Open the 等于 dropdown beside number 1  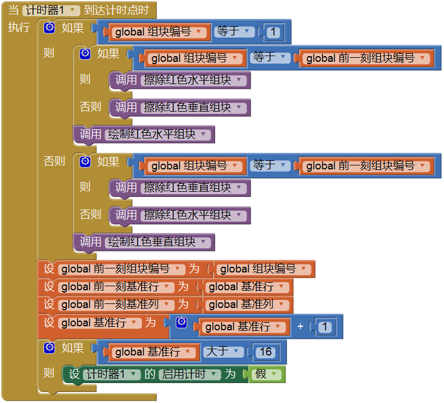[x=234, y=31]
